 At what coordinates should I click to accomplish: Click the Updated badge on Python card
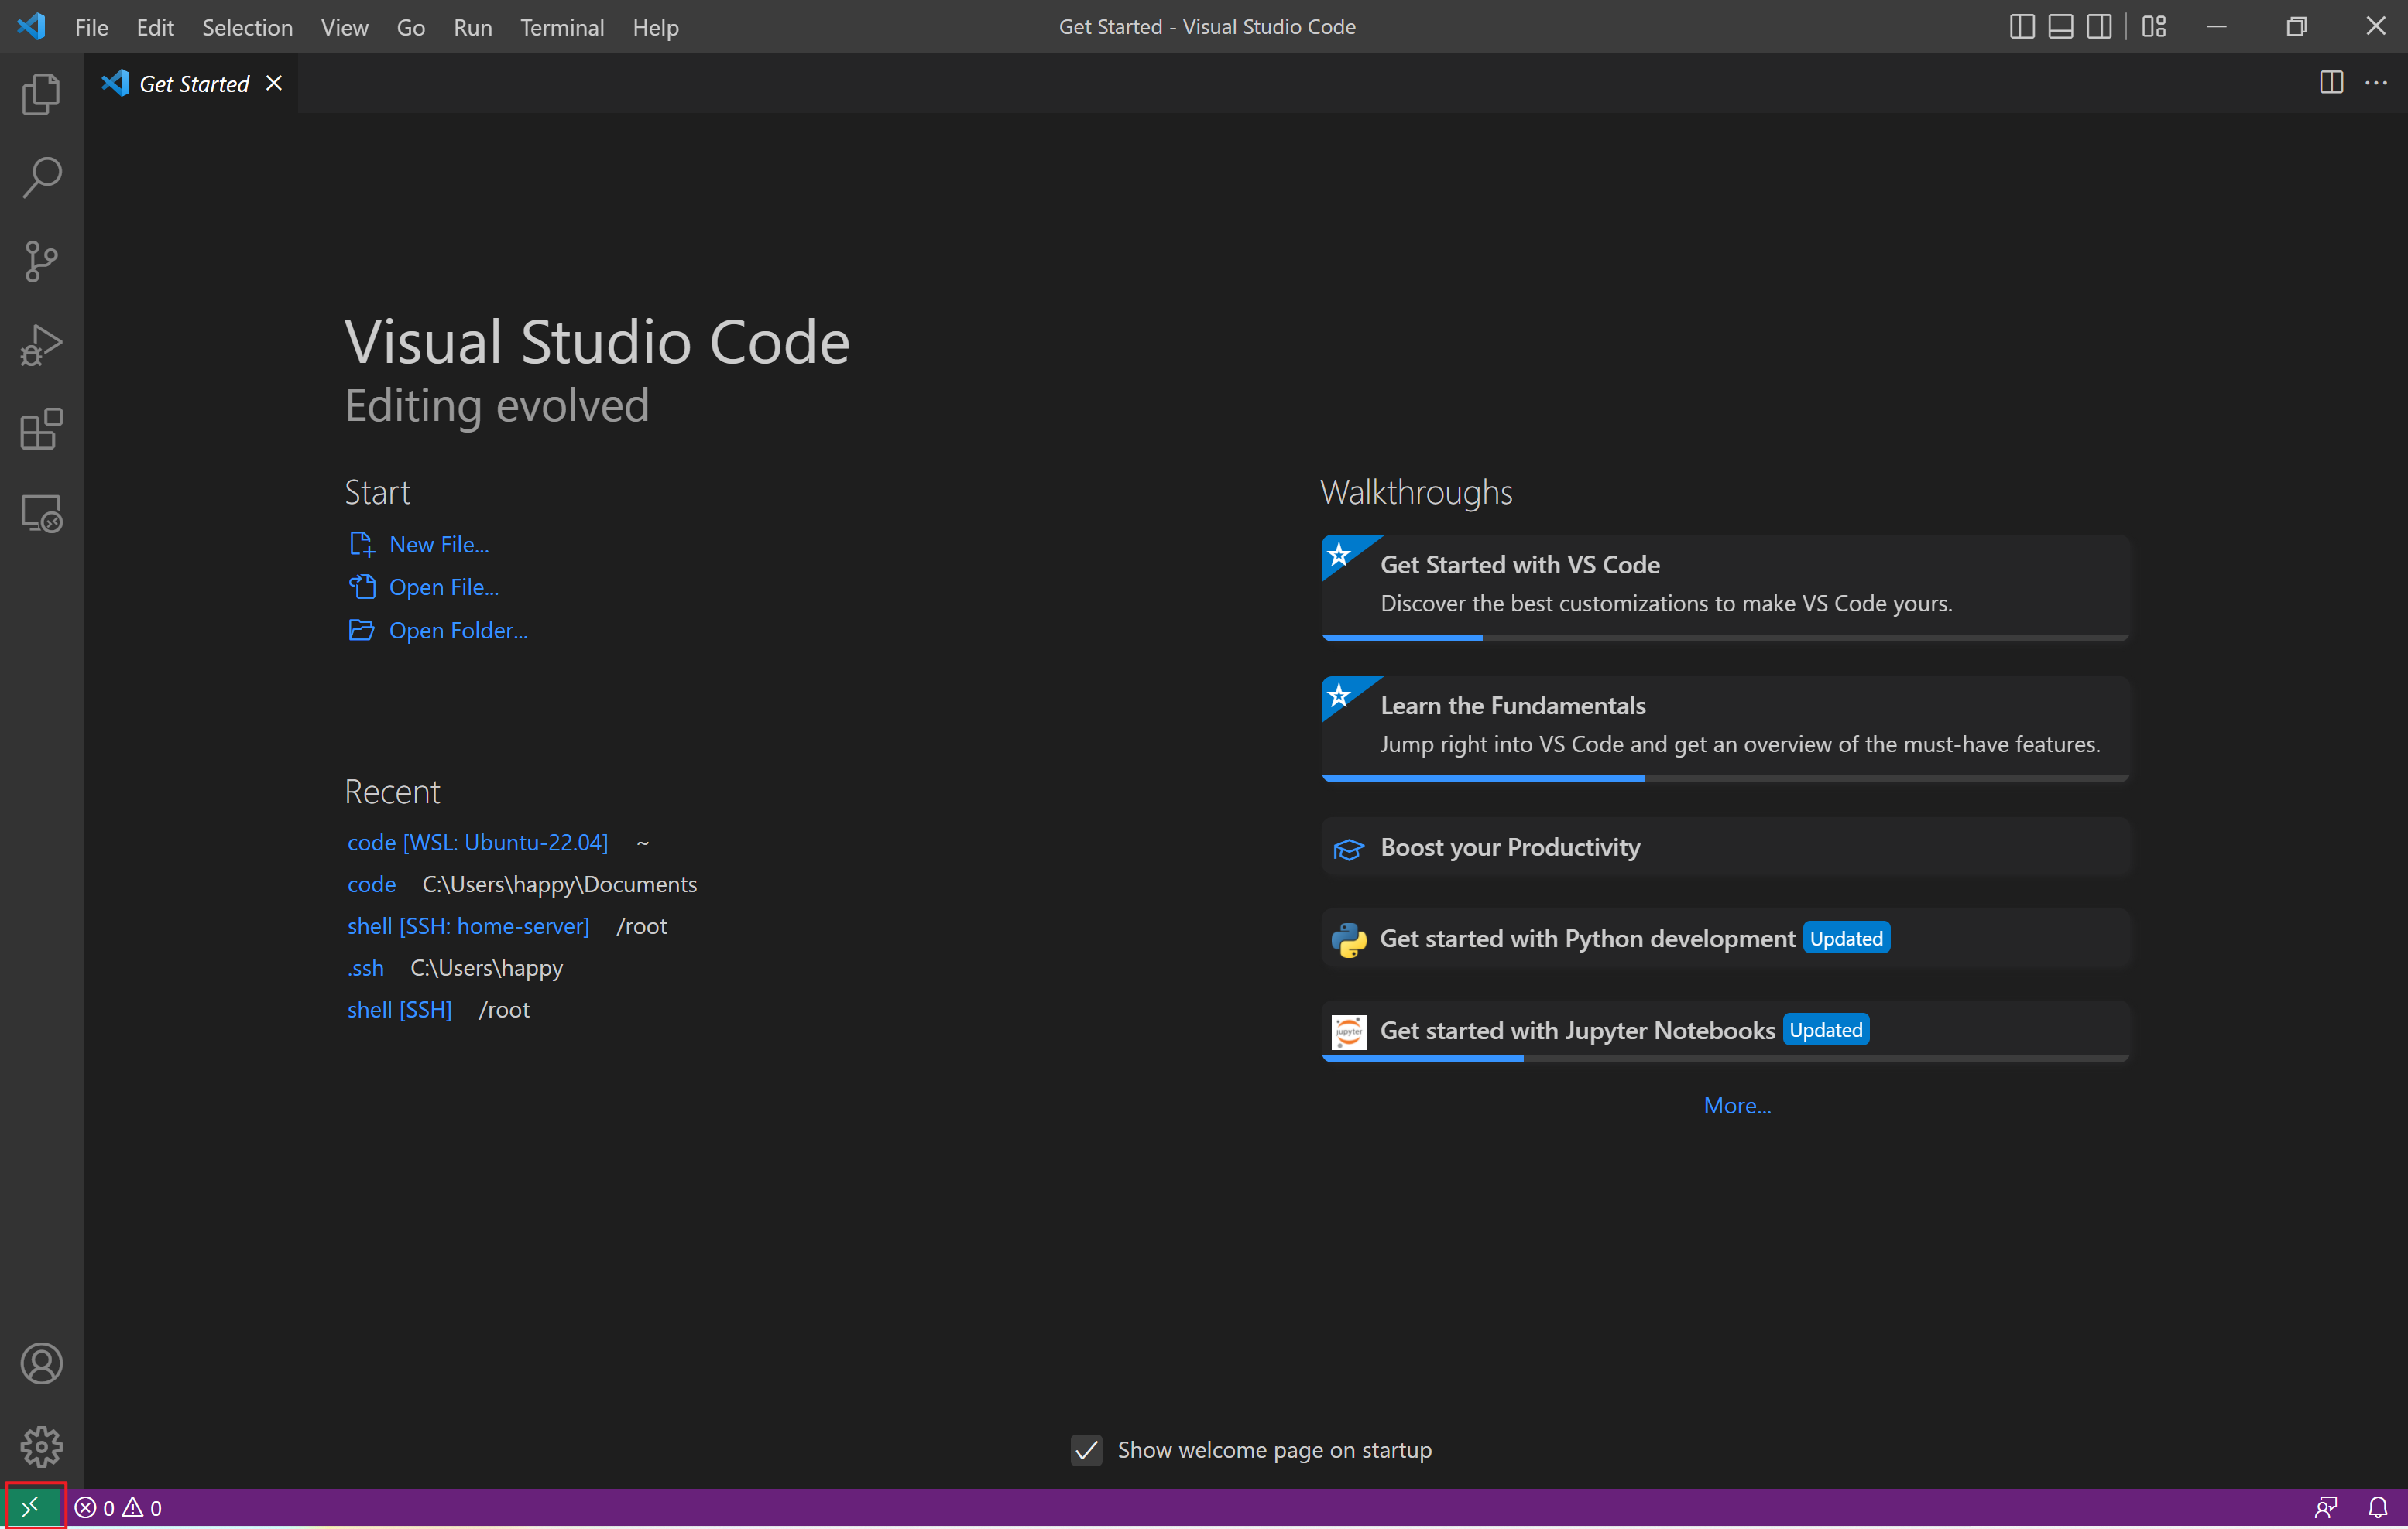pyautogui.click(x=1846, y=939)
